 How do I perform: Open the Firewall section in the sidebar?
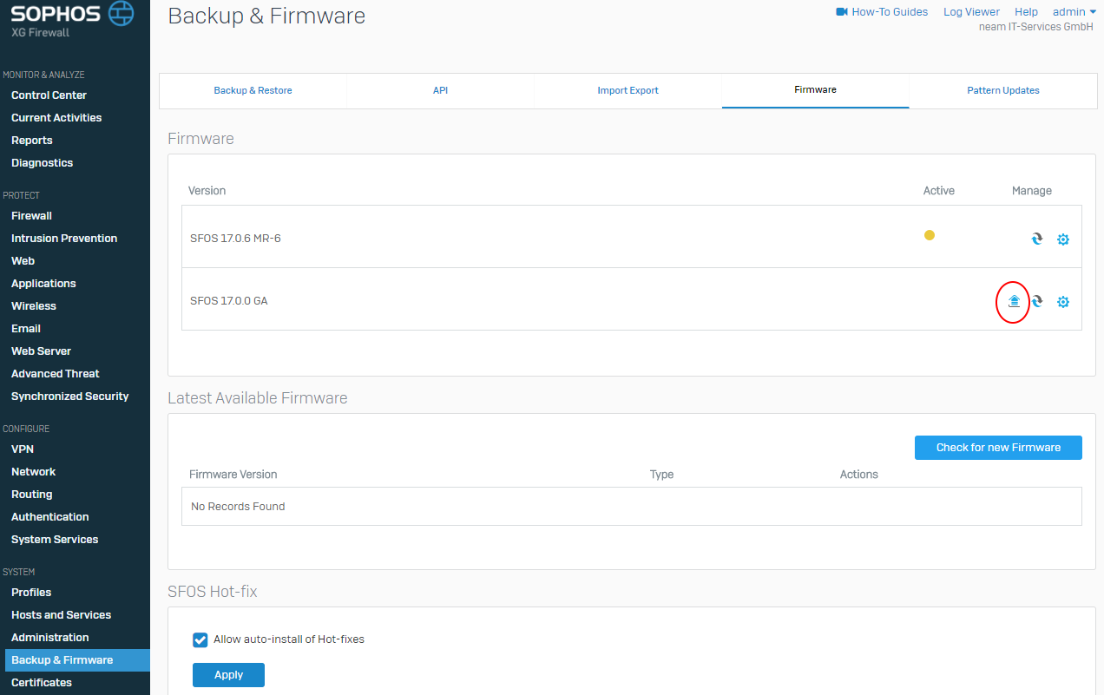pyautogui.click(x=31, y=216)
